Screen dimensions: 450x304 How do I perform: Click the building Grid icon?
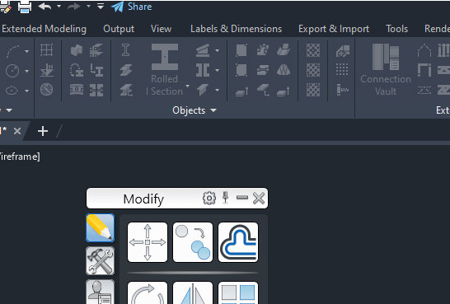pos(46,50)
